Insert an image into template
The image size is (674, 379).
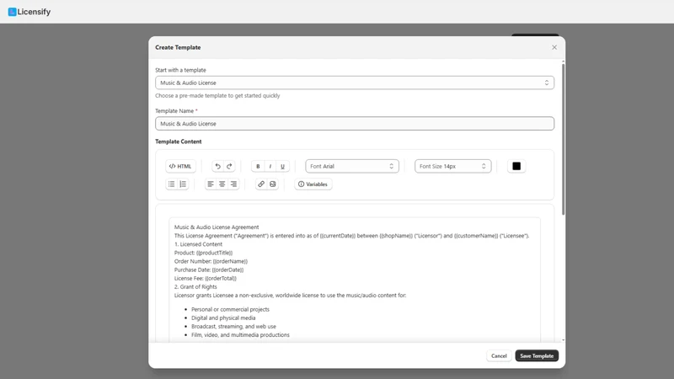[x=272, y=184]
